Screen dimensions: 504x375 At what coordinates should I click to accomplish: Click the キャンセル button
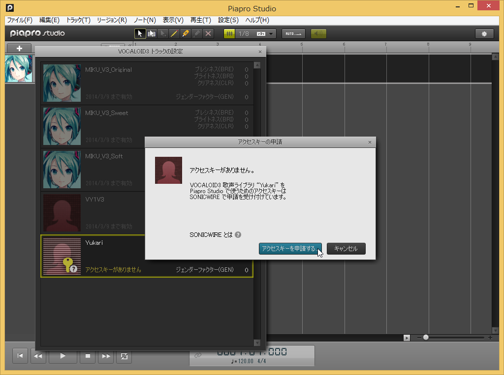pos(346,249)
